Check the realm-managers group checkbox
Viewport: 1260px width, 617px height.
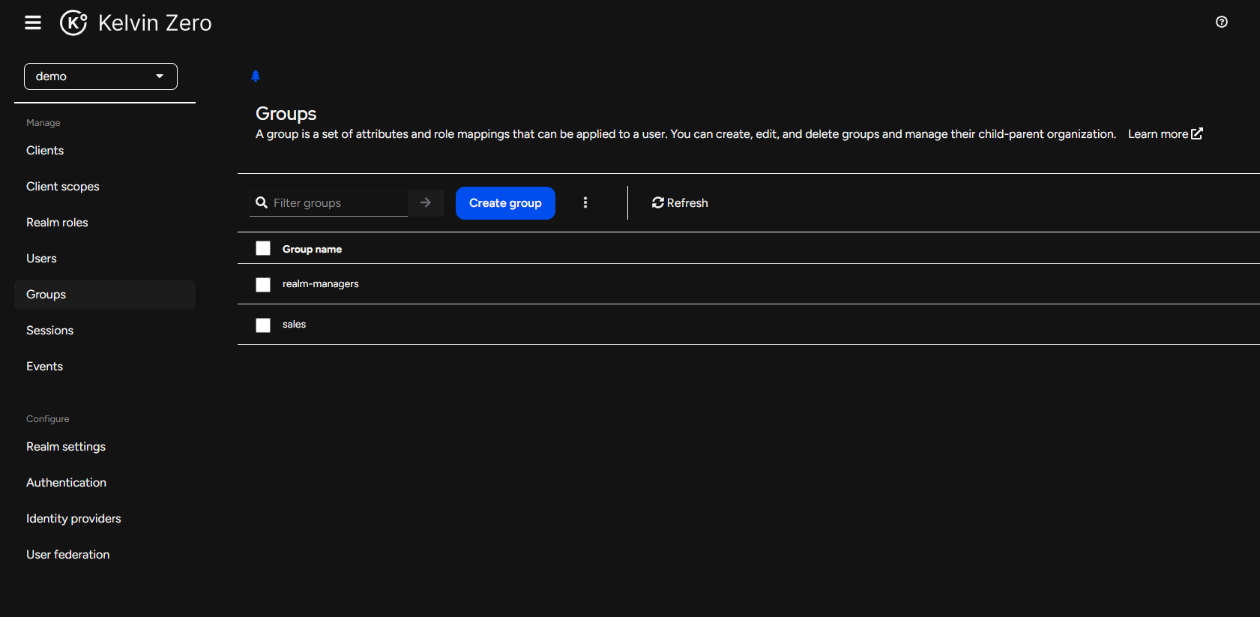[x=263, y=285]
